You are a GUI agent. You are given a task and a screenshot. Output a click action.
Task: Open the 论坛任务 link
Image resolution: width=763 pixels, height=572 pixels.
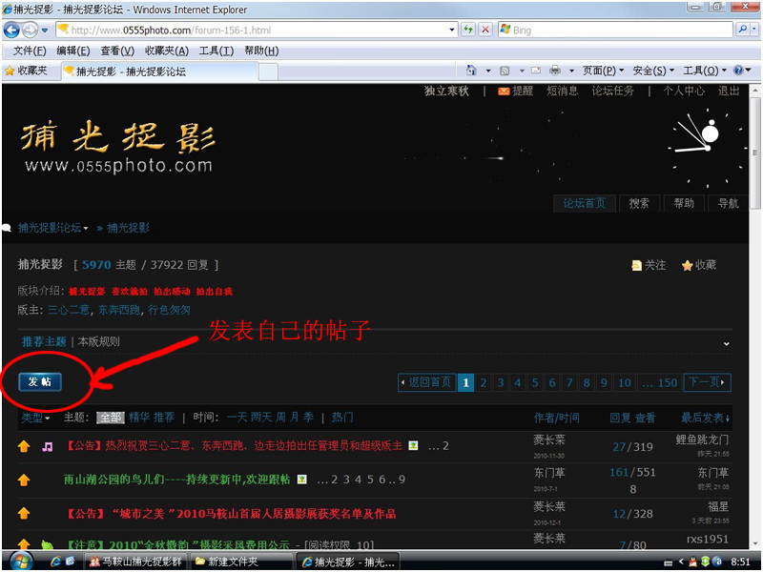612,91
